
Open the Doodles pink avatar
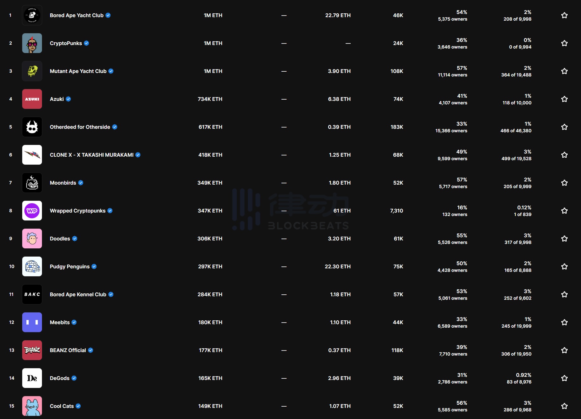[32, 239]
